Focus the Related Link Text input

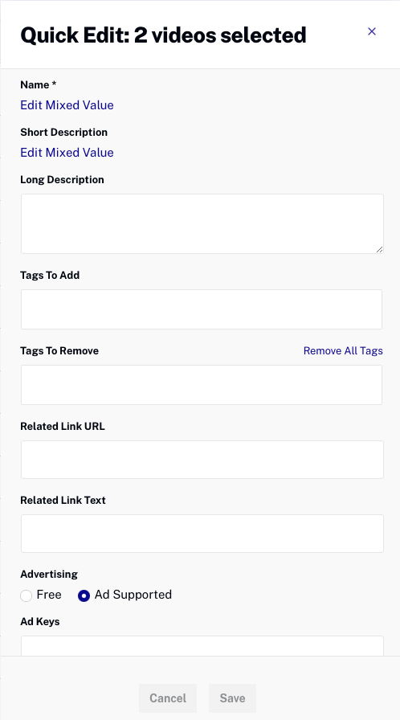[x=202, y=534]
